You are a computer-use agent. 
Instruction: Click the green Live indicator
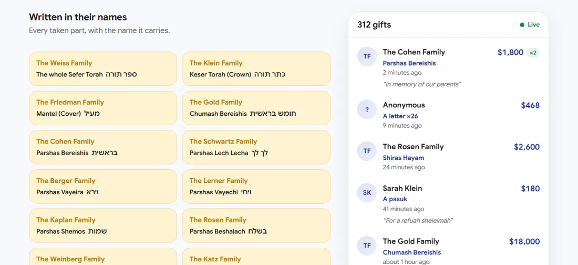[x=530, y=25]
